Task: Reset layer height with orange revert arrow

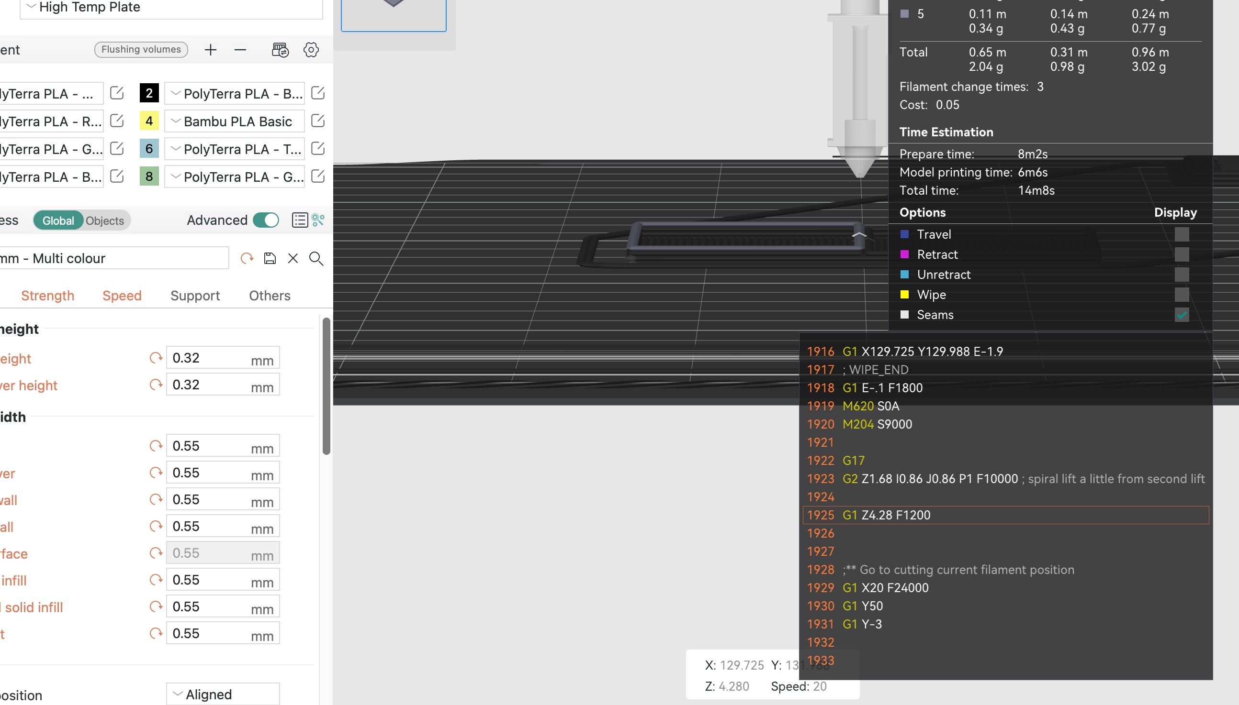Action: pos(155,357)
